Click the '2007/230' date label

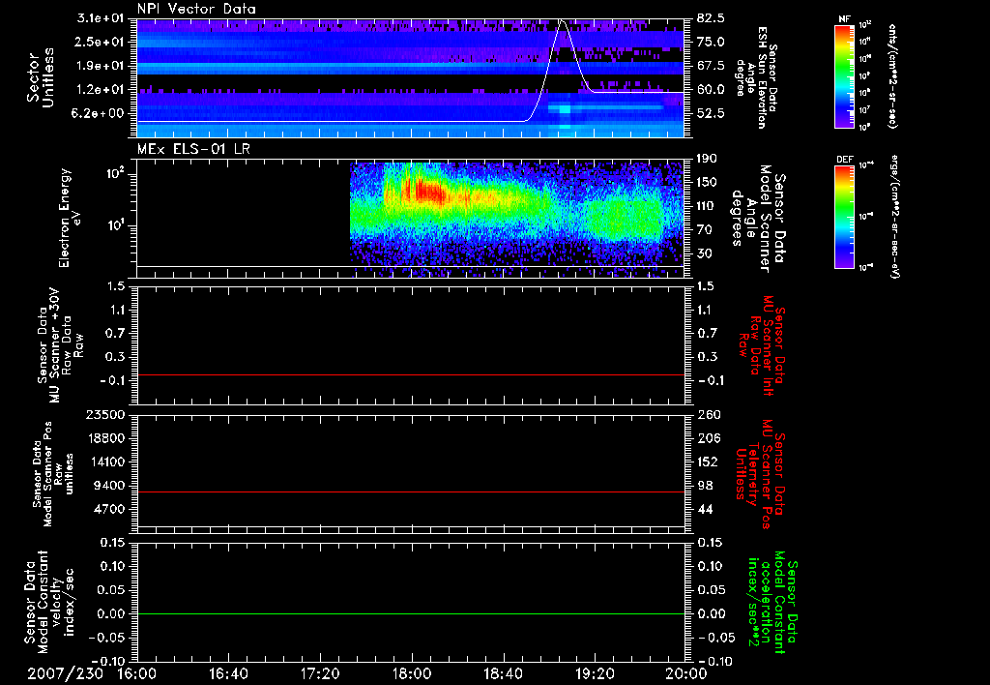[66, 673]
